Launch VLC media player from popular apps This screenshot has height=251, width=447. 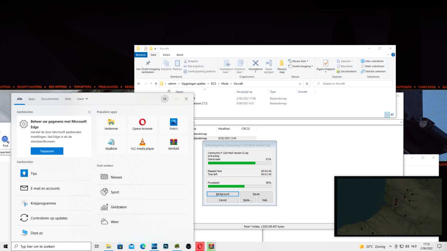click(x=142, y=144)
